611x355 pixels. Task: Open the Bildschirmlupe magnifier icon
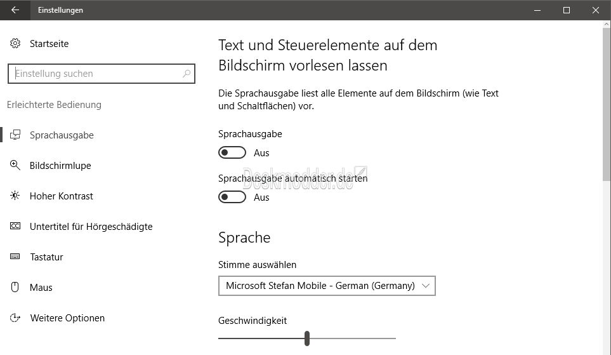pos(15,166)
